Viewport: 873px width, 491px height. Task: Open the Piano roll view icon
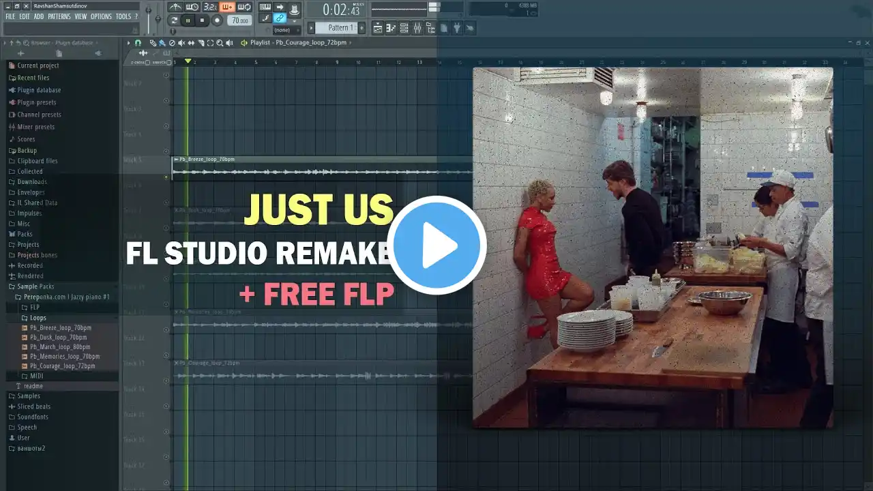(391, 28)
